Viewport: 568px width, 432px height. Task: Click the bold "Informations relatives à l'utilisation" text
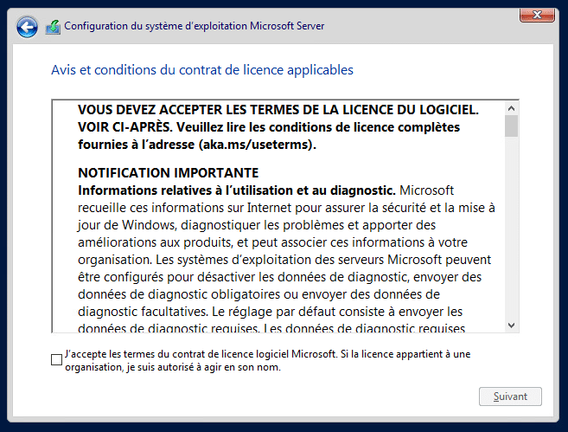click(236, 190)
